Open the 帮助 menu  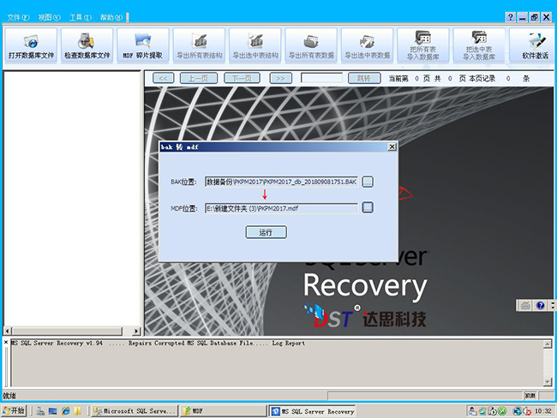coord(111,17)
